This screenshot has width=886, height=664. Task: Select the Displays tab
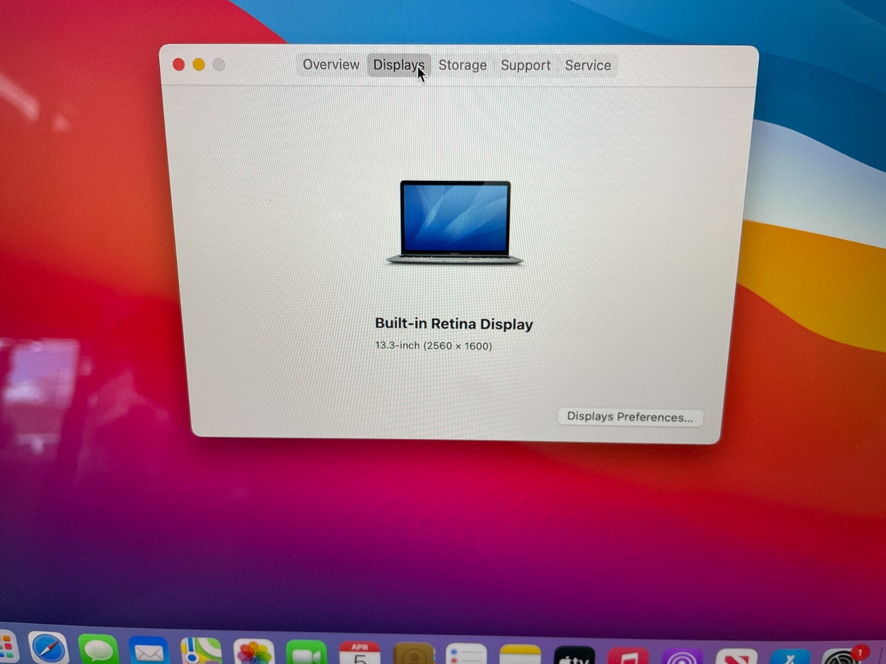tap(399, 65)
